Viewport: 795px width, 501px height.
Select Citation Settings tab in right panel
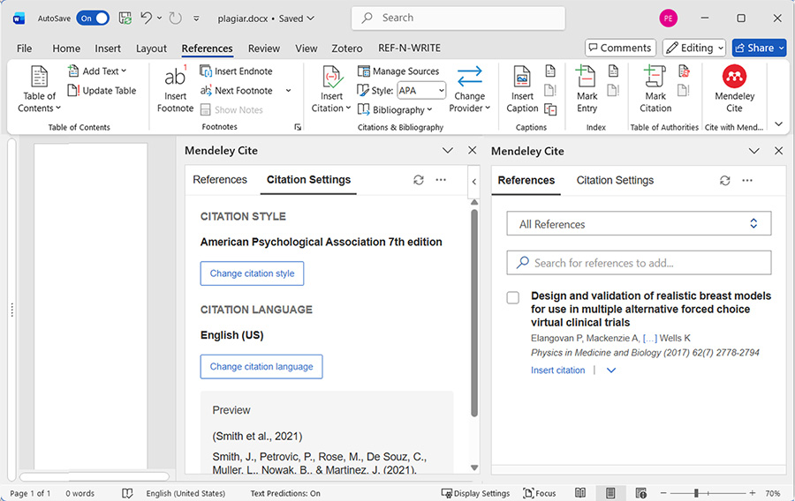(615, 180)
